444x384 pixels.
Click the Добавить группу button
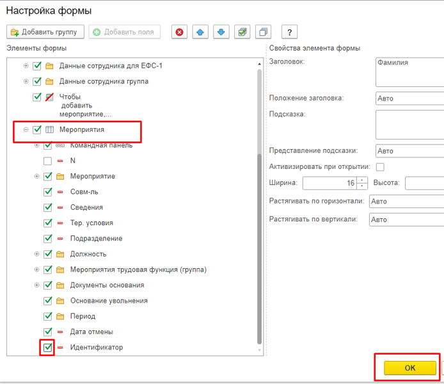coord(45,32)
